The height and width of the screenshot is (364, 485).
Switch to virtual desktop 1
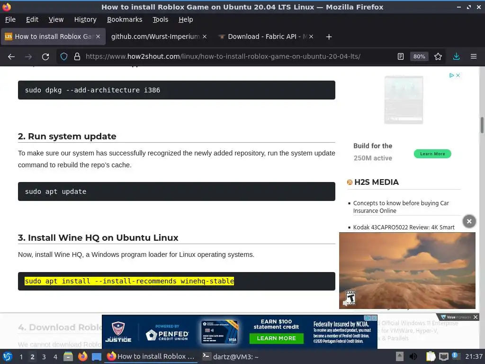pos(21,357)
